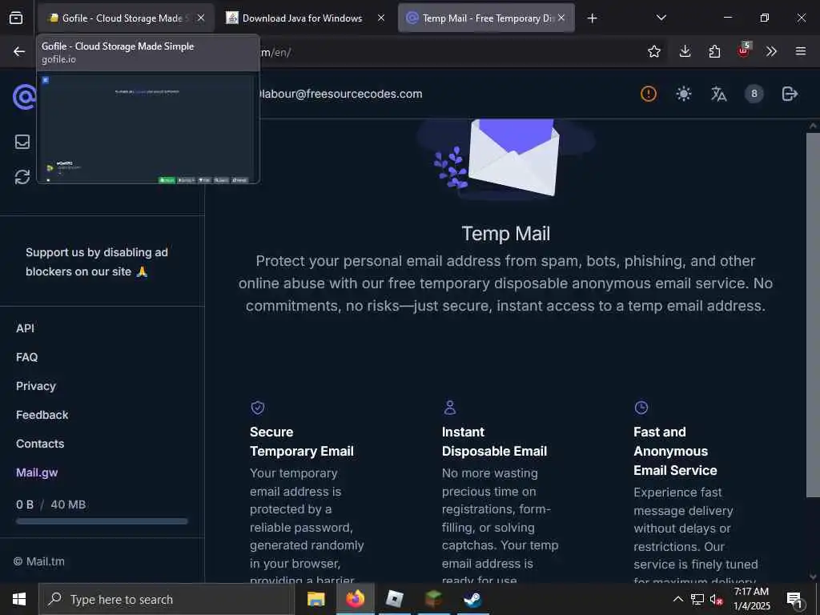
Task: Click the page vertical scrollbar
Action: 812,314
